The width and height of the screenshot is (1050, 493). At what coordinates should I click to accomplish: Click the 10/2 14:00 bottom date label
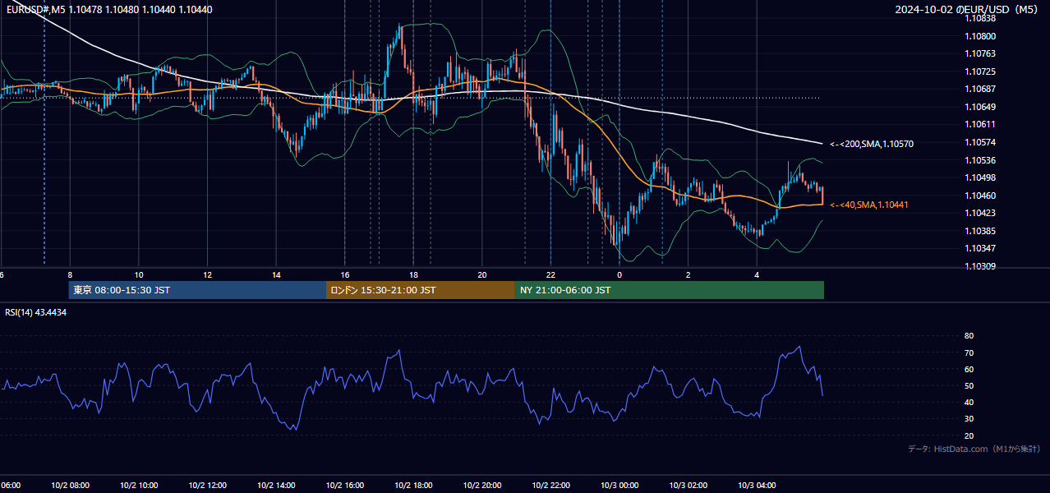(276, 486)
